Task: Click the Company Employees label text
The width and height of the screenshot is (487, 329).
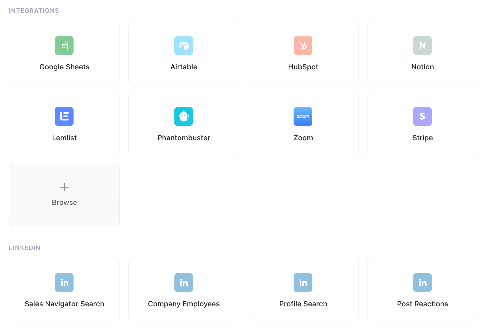Action: [184, 304]
